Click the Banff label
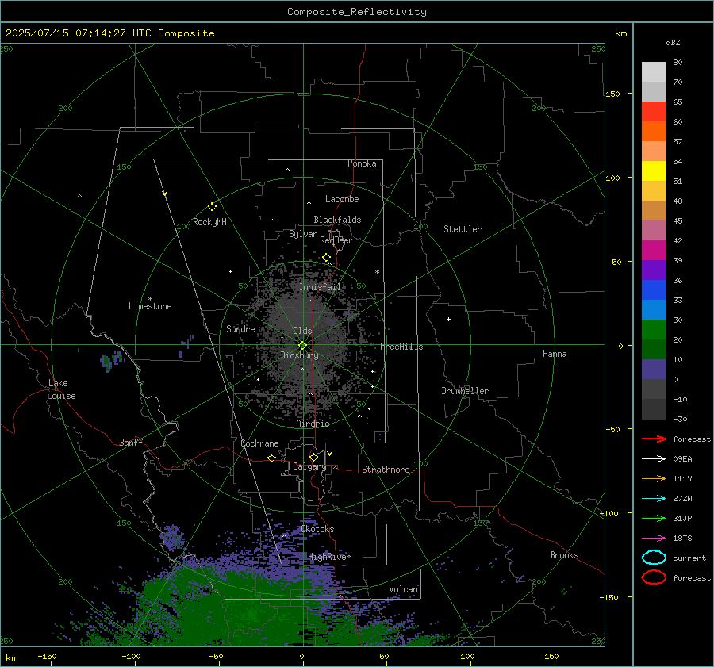 (x=131, y=443)
